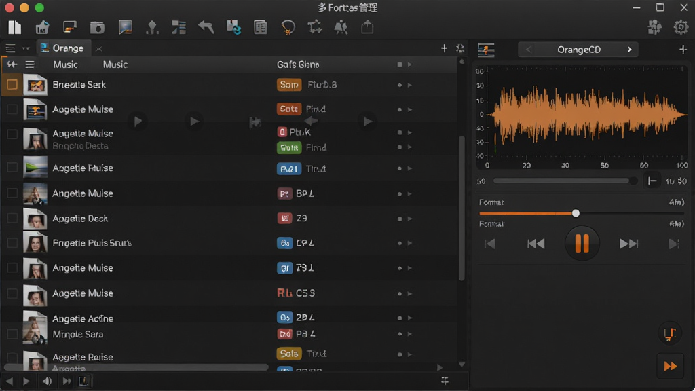This screenshot has height=391, width=695.
Task: Click the equalizer sliders icon at bottom
Action: tap(445, 381)
